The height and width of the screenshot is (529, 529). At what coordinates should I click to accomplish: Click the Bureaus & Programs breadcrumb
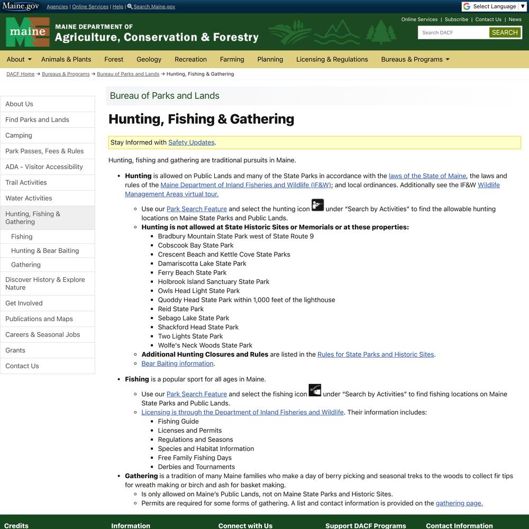coord(66,74)
